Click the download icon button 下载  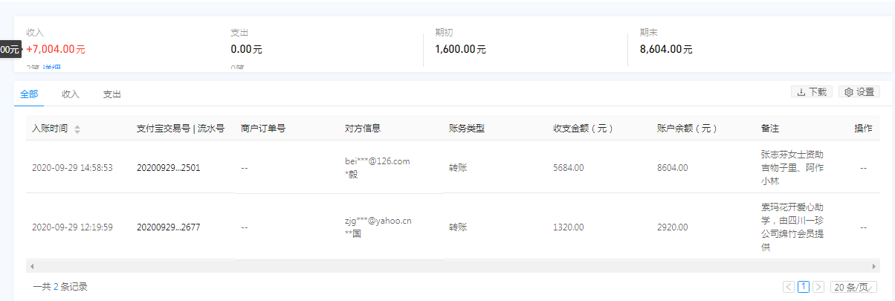pyautogui.click(x=812, y=92)
